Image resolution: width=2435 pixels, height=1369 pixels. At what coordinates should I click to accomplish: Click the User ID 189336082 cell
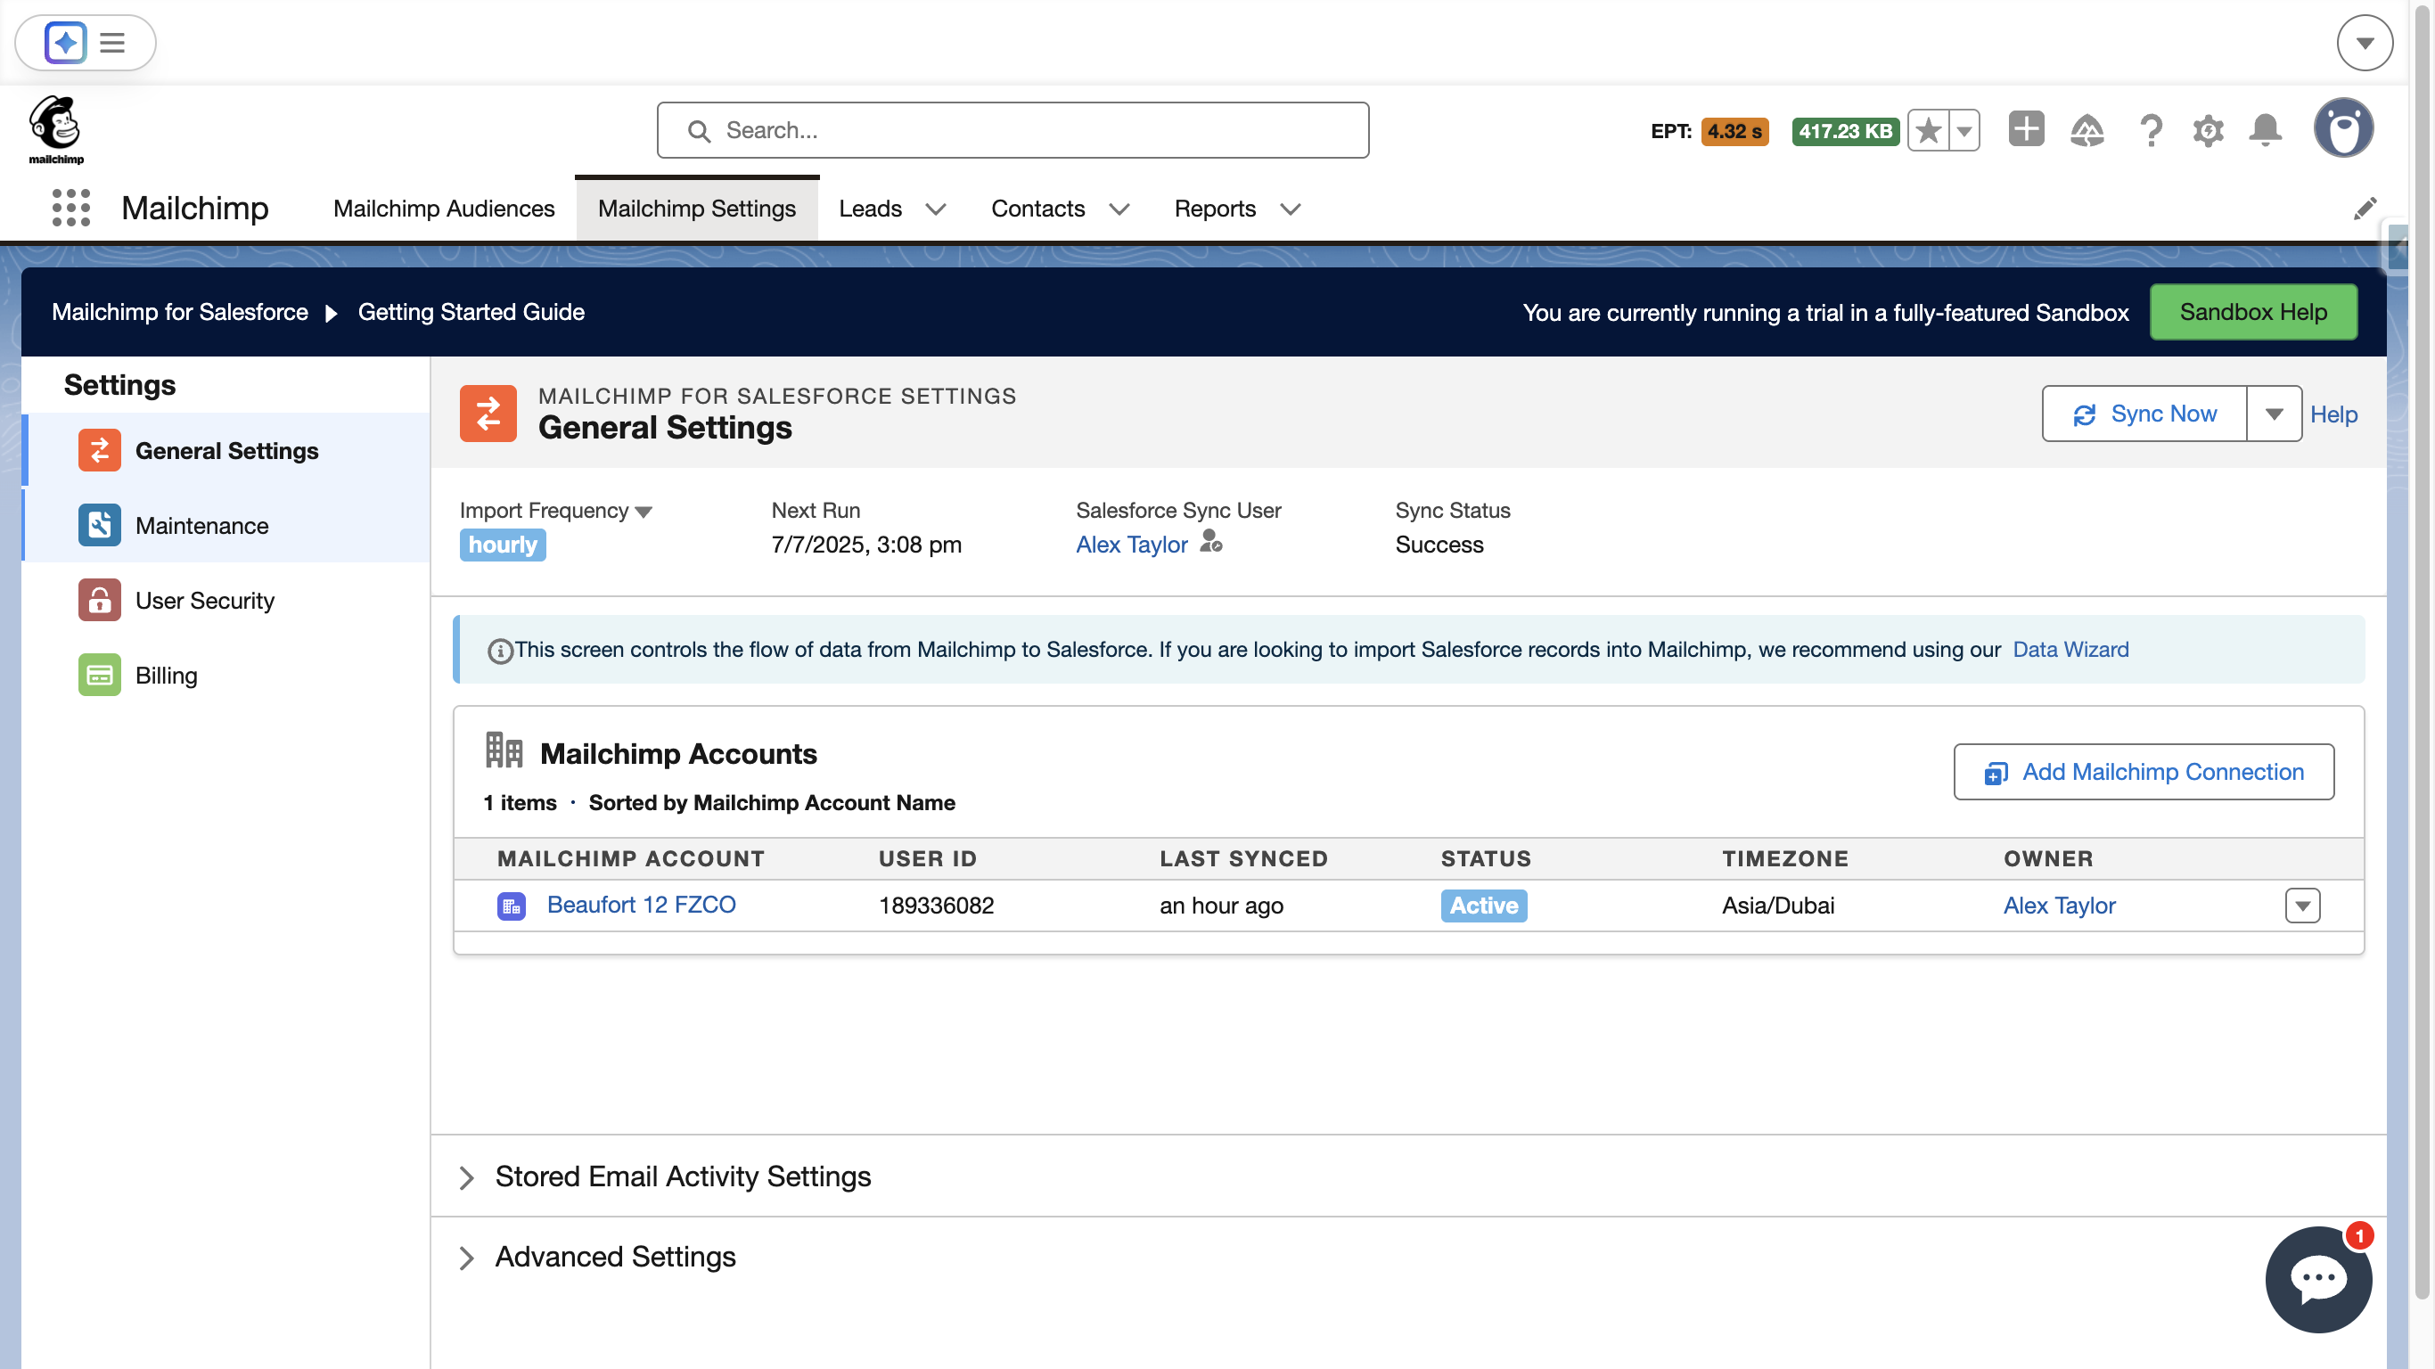coord(936,906)
